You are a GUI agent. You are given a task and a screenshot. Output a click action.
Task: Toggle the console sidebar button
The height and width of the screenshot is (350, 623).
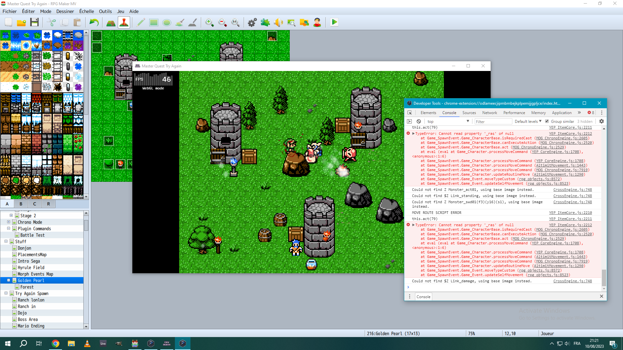tap(409, 122)
